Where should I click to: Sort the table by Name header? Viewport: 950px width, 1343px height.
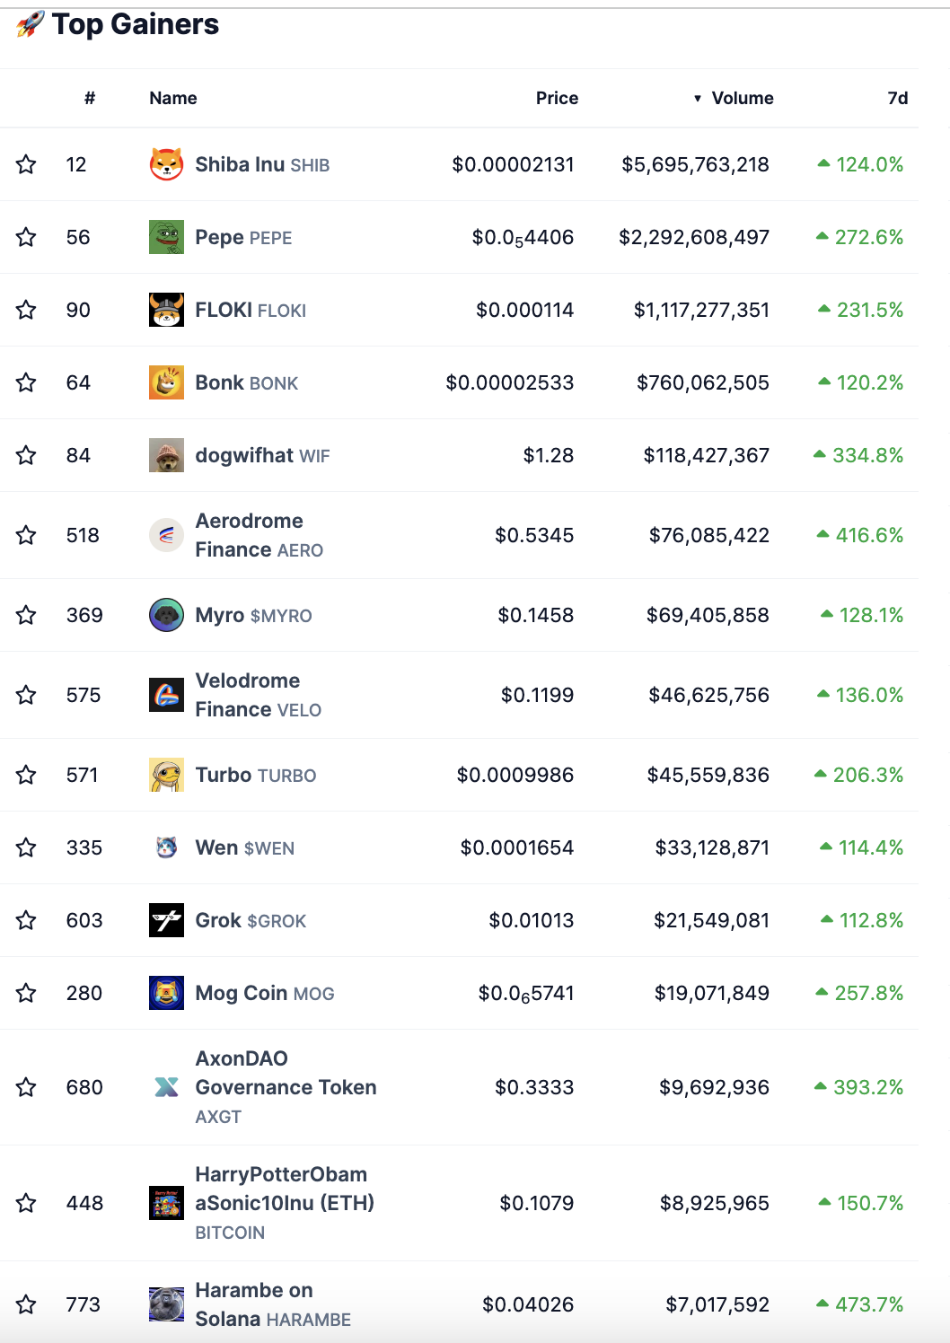pos(173,99)
